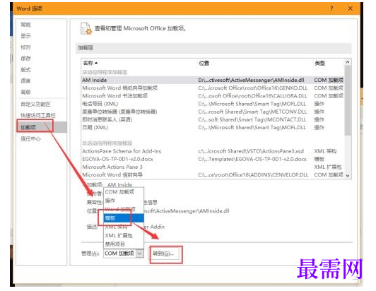Sort by the 名称 column header
The height and width of the screenshot is (291, 376).
(x=90, y=63)
